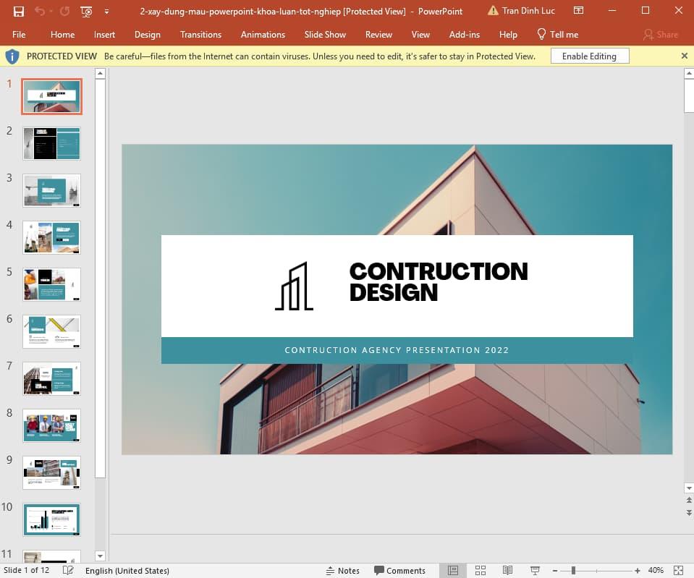694x578 pixels.
Task: Expand more slides with the down scroll arrow
Action: (x=99, y=556)
